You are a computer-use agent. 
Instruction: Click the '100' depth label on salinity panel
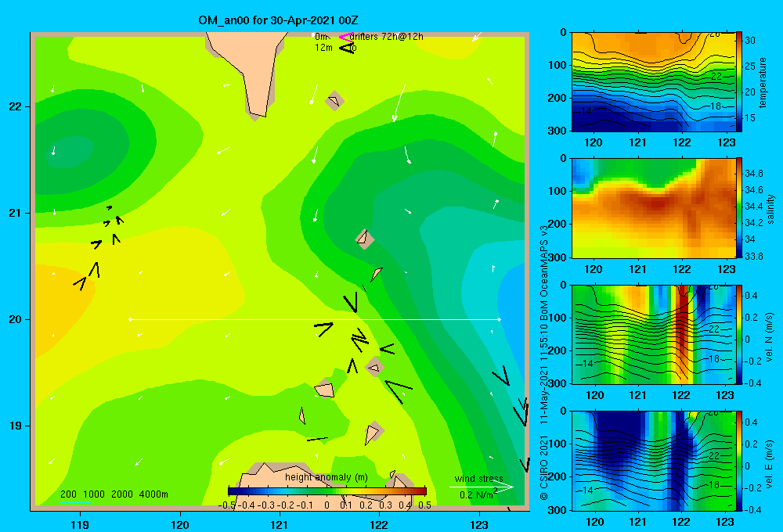pos(557,191)
